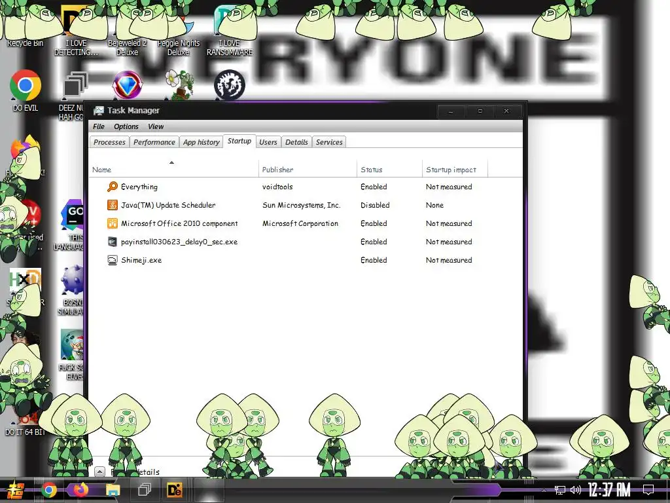
Task: Switch to the Performance tab
Action: (x=154, y=142)
